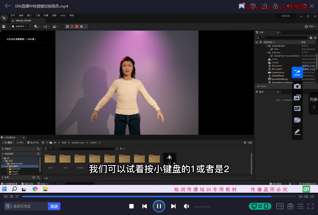Click the GIF capture icon
The image size is (318, 215).
pyautogui.click(x=297, y=108)
